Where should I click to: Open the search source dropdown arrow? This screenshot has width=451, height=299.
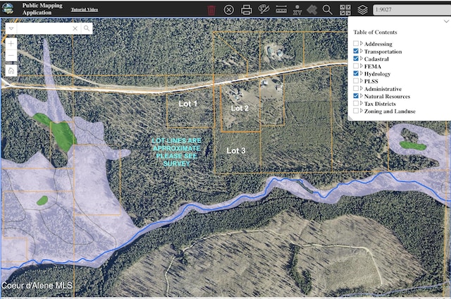coord(11,28)
